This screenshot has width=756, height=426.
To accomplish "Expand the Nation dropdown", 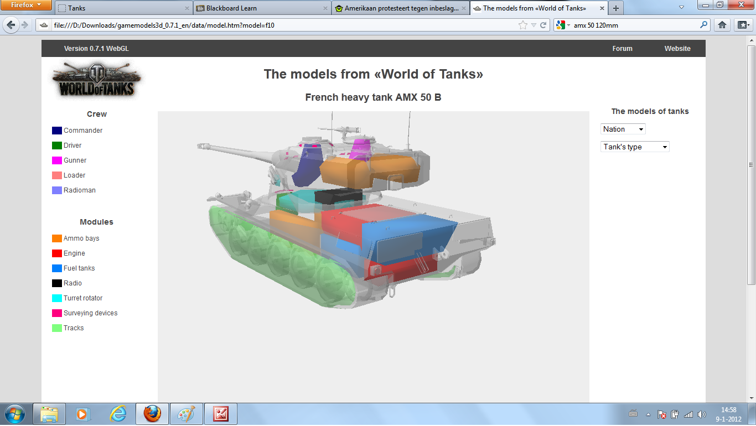I will click(x=623, y=129).
